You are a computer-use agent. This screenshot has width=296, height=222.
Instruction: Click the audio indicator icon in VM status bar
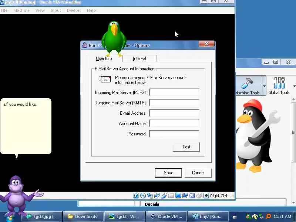[x=150, y=196]
